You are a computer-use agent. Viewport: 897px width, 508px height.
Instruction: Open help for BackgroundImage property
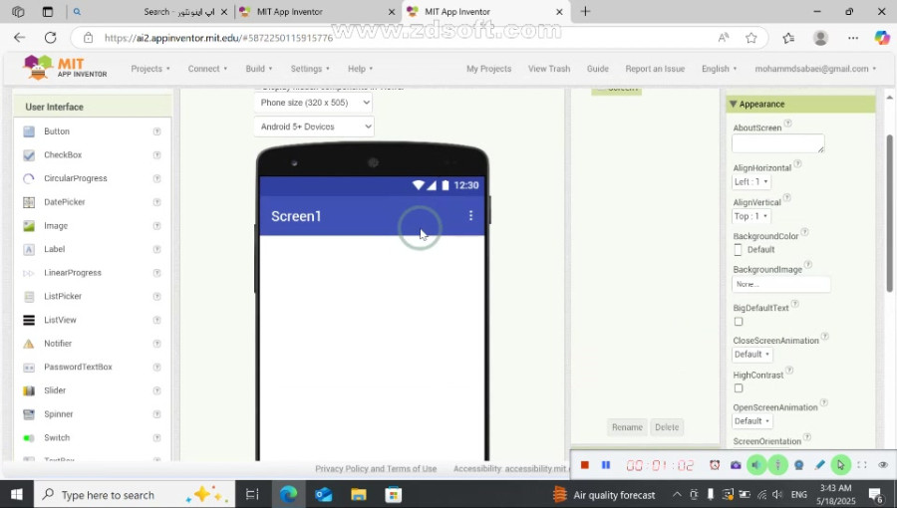coord(808,265)
